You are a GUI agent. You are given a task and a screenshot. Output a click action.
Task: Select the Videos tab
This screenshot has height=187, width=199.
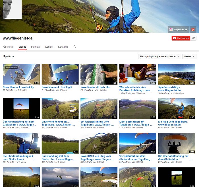(22, 47)
